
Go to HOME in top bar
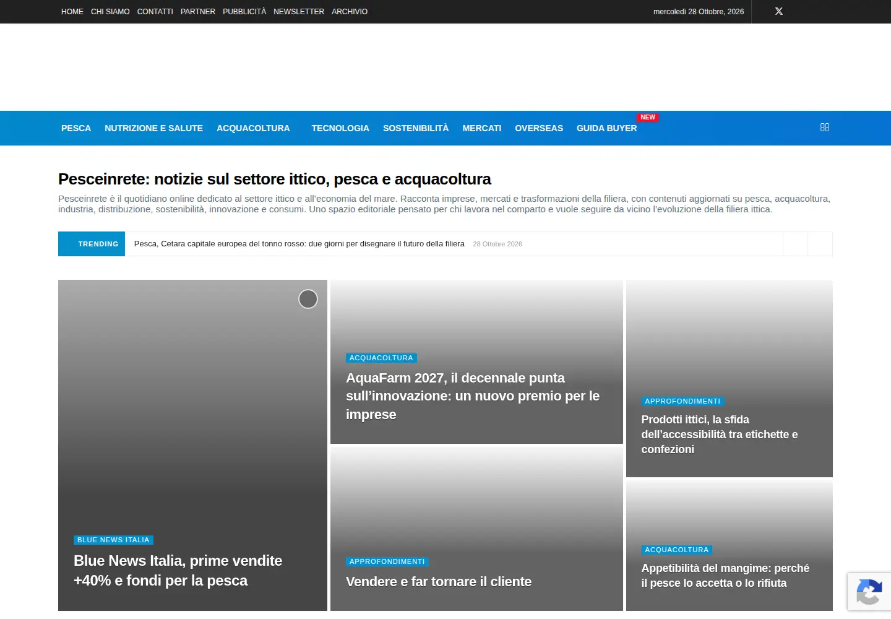point(72,12)
